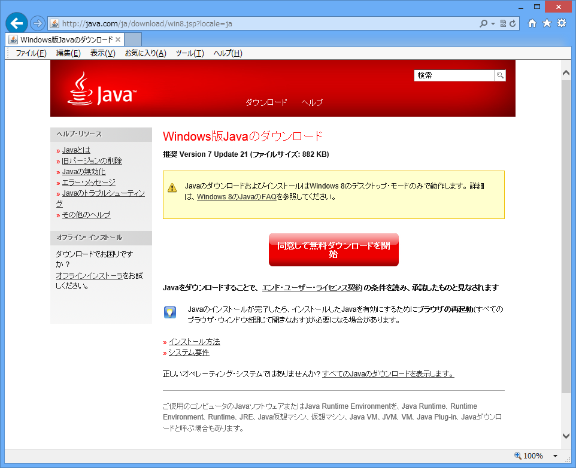Select the Windows版Javaのダウンロード tab

pyautogui.click(x=65, y=39)
